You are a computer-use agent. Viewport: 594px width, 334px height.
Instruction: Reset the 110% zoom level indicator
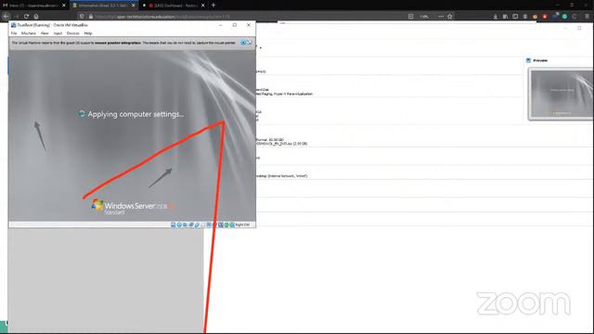(424, 17)
